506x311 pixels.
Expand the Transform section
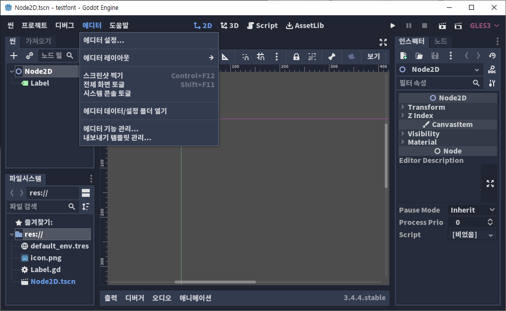pyautogui.click(x=448, y=107)
